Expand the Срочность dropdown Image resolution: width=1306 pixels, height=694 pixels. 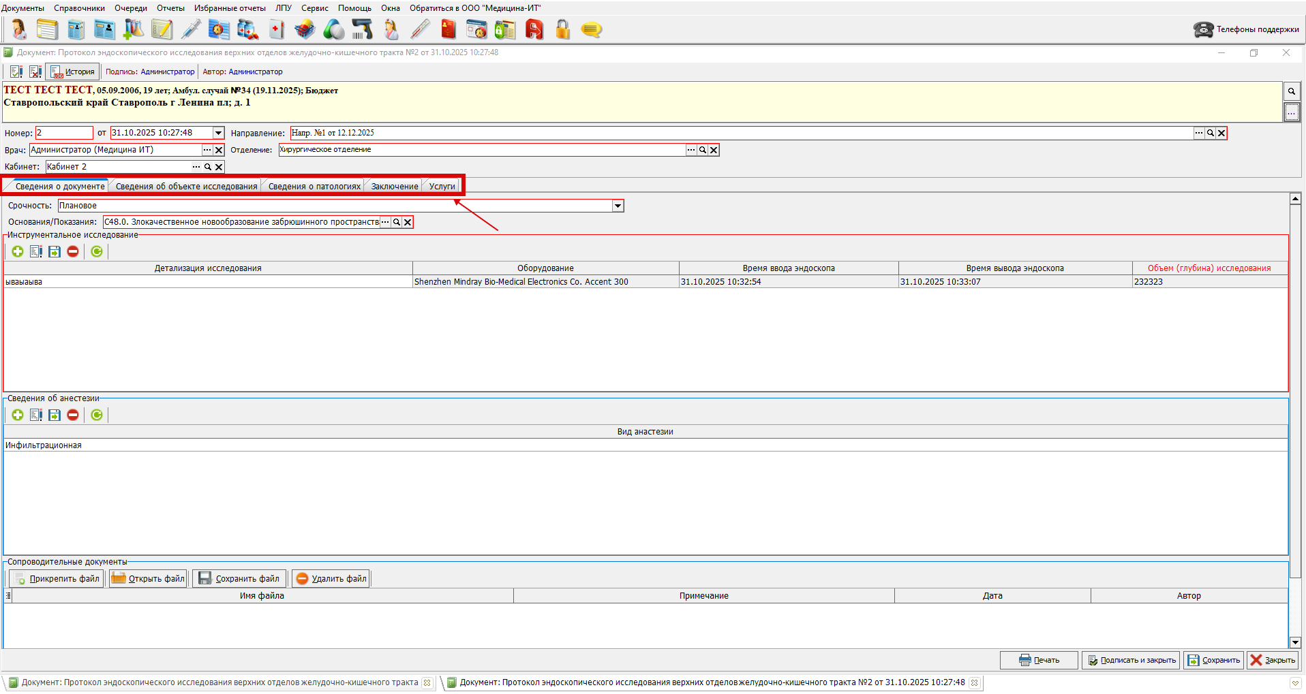click(x=618, y=206)
